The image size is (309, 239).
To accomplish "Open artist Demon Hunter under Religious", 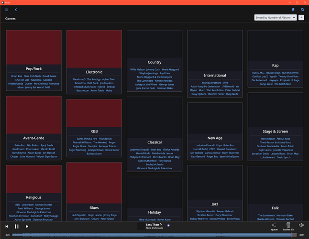I will click(44, 205).
